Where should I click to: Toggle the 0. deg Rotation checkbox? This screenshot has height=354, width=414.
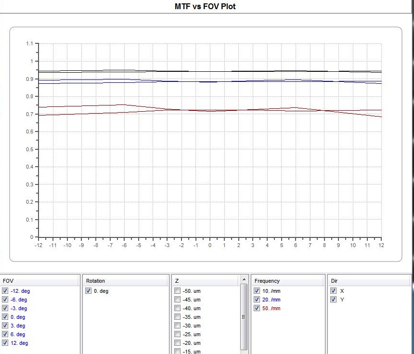tap(88, 291)
